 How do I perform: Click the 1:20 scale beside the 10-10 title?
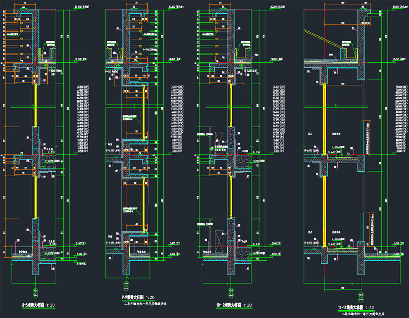click(248, 305)
